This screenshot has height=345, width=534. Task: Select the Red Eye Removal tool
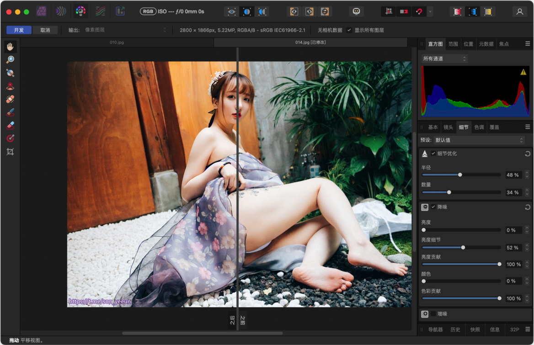[x=10, y=86]
